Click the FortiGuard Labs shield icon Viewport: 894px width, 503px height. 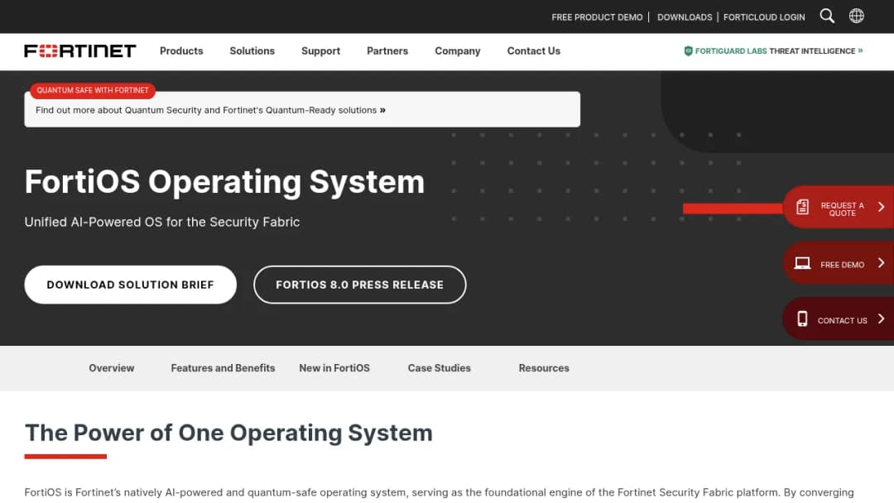point(688,50)
